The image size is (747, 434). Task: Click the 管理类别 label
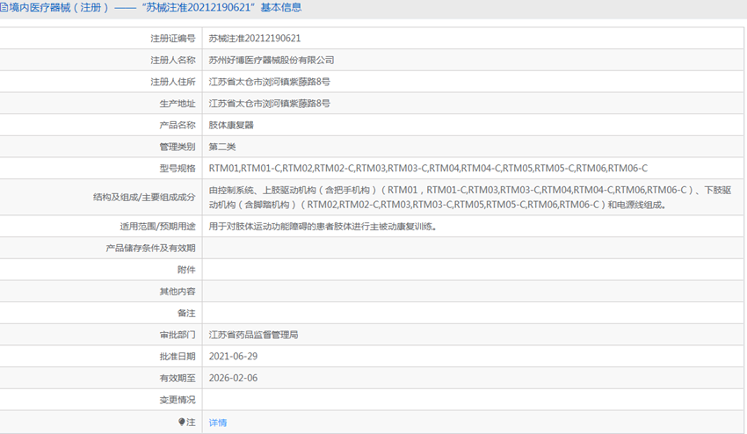[x=178, y=147]
